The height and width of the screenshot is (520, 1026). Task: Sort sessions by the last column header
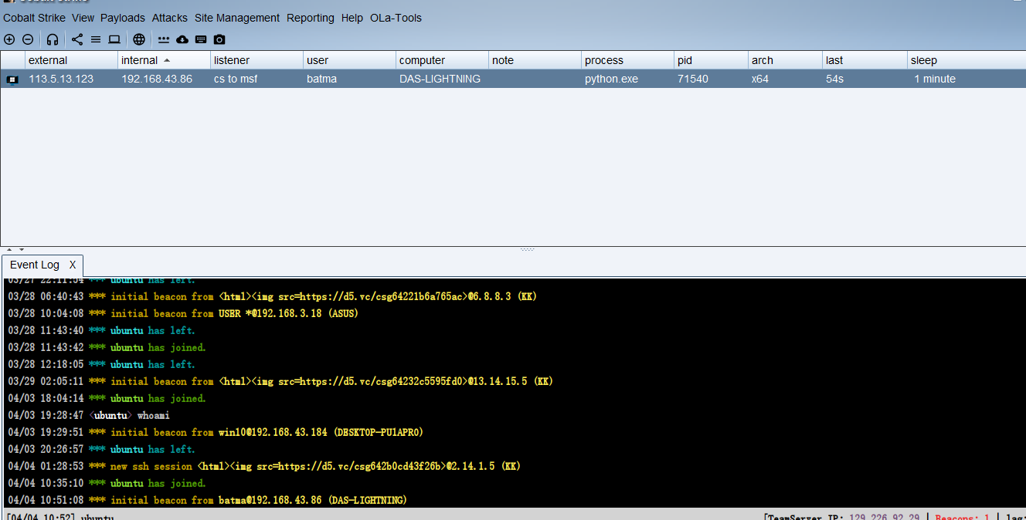pos(865,60)
